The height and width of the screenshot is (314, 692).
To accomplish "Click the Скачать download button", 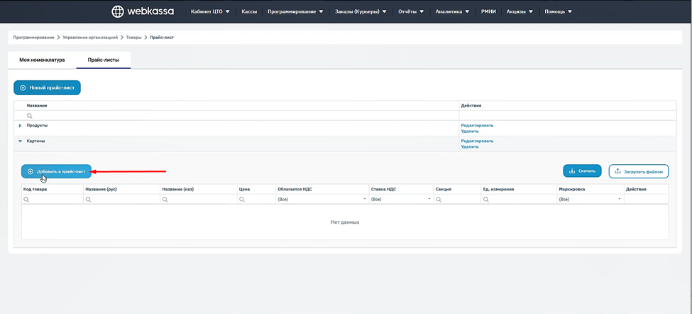I will pos(582,171).
